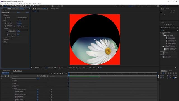This screenshot has height=101, width=179.
Task: Select the Clone Stamp tool
Action: click(31, 6)
